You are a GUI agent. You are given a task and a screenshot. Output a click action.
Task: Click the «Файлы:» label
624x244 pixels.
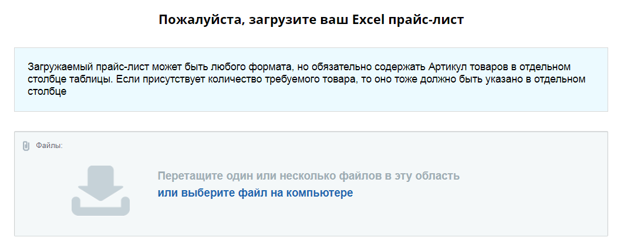click(49, 146)
